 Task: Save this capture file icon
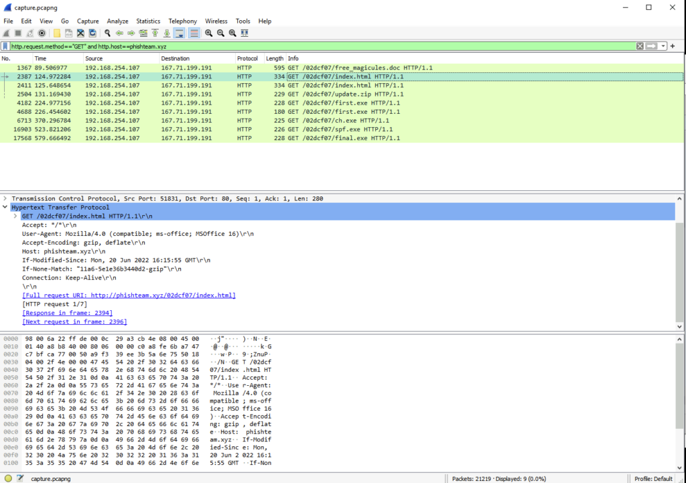pos(69,33)
